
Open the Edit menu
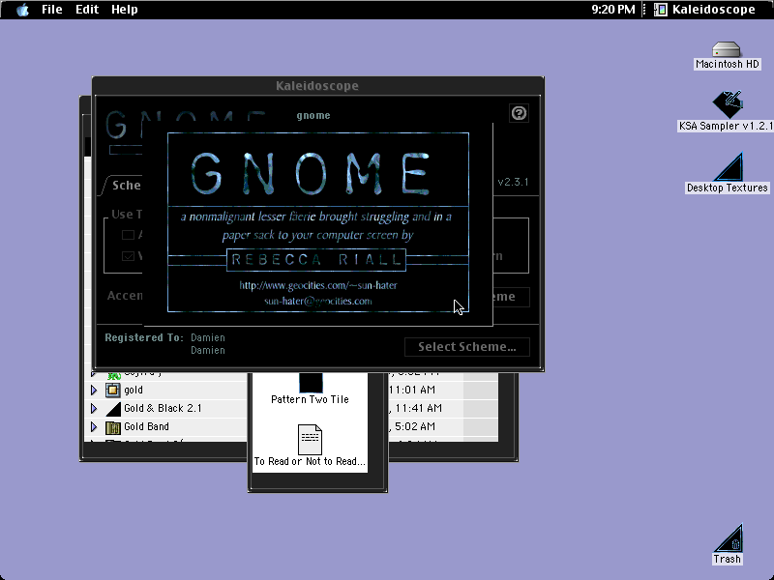[87, 10]
